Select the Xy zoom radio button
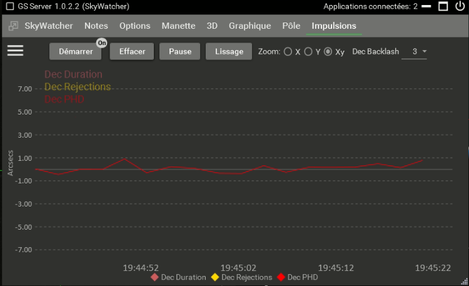This screenshot has height=286, width=469. pyautogui.click(x=328, y=51)
